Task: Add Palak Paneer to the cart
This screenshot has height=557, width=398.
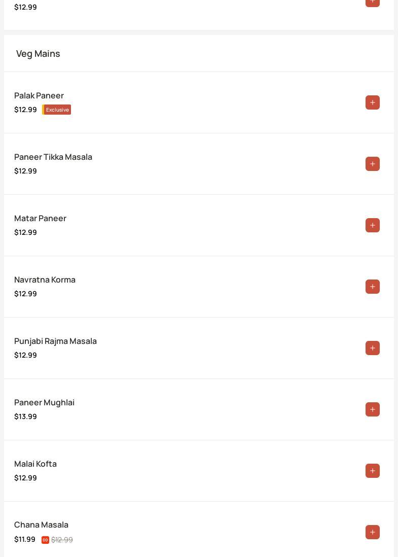Action: pyautogui.click(x=373, y=102)
